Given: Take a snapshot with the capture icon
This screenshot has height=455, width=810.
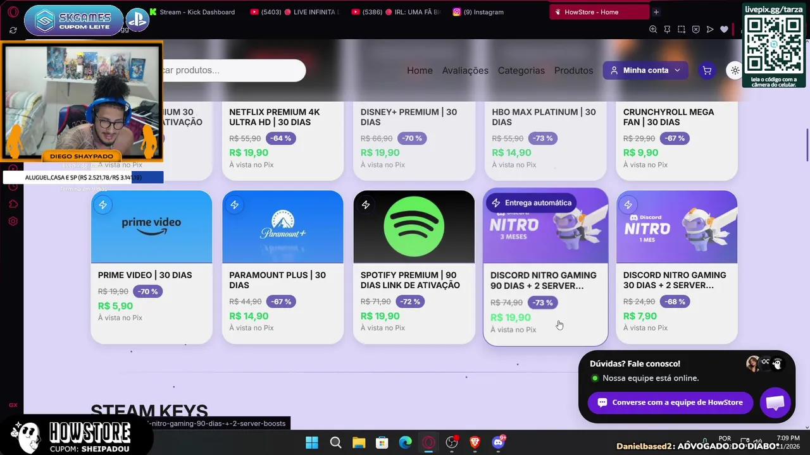Looking at the screenshot, I should point(682,29).
